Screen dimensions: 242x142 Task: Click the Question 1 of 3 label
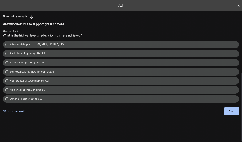[11, 31]
